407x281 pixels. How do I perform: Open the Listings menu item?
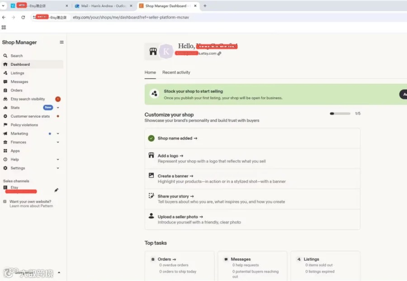click(x=17, y=73)
